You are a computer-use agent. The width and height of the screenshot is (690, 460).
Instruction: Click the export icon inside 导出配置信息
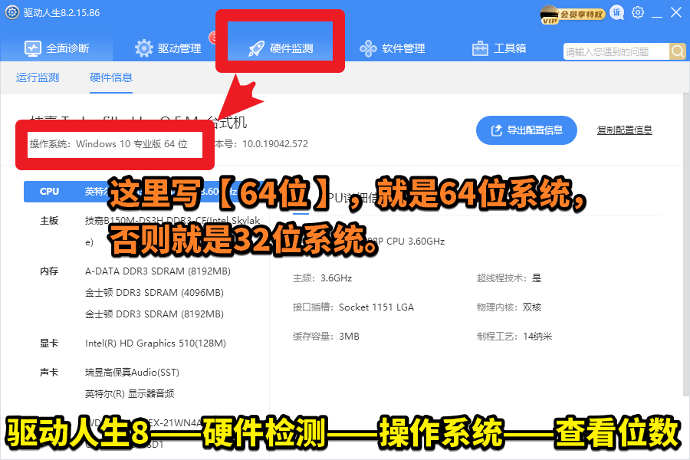(x=496, y=130)
